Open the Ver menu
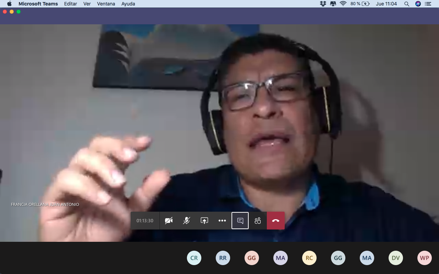This screenshot has width=439, height=274. pyautogui.click(x=87, y=4)
